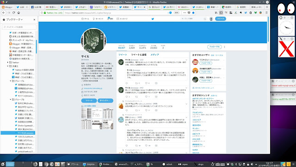Follow the third recommended user
Image resolution: width=296 pixels, height=167 pixels.
pyautogui.click(x=205, y=81)
